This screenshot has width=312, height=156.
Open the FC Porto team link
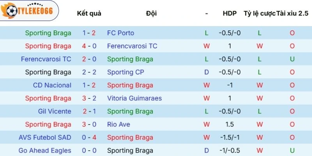(x=121, y=33)
